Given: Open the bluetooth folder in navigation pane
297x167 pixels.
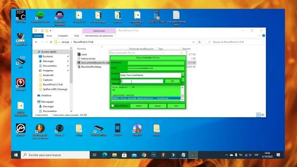Looking at the screenshot, I should [48, 75].
